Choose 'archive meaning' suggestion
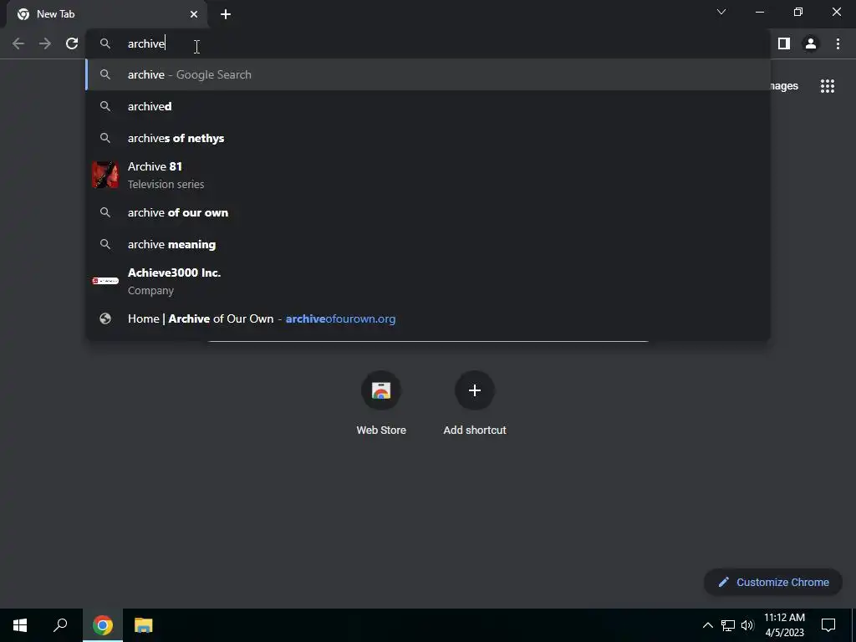 tap(429, 244)
